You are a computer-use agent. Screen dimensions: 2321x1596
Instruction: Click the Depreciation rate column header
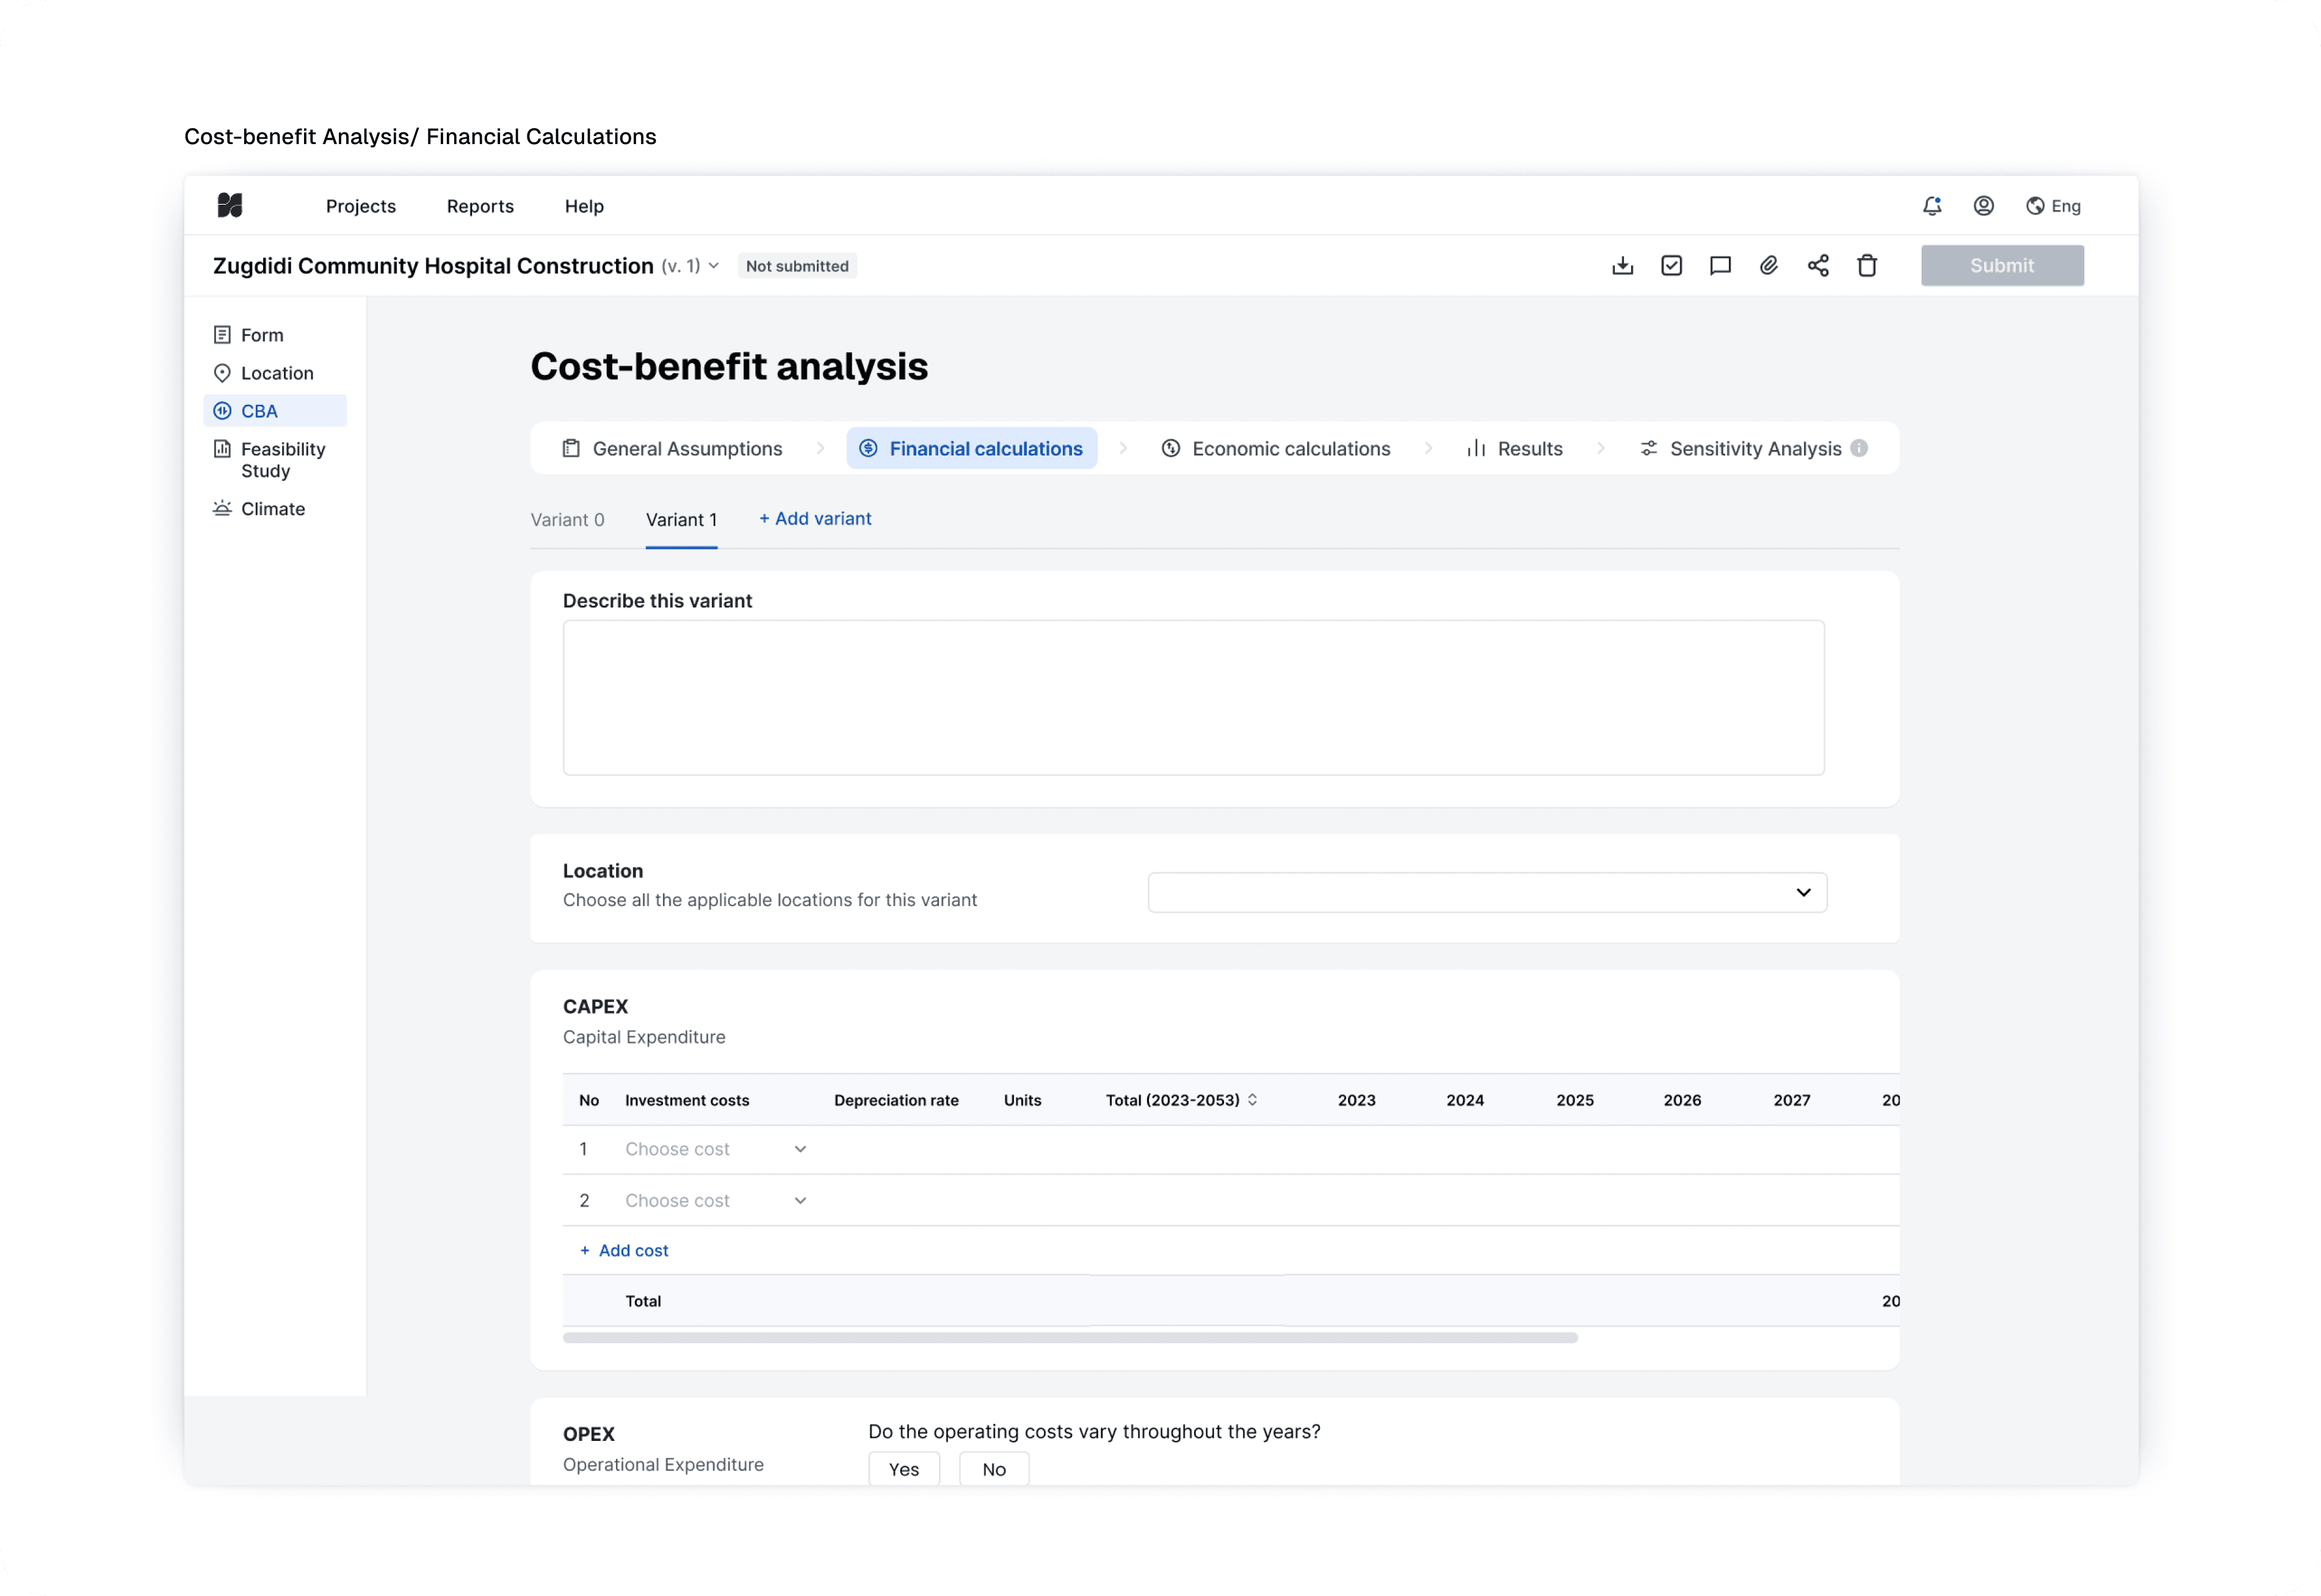pyautogui.click(x=896, y=1100)
